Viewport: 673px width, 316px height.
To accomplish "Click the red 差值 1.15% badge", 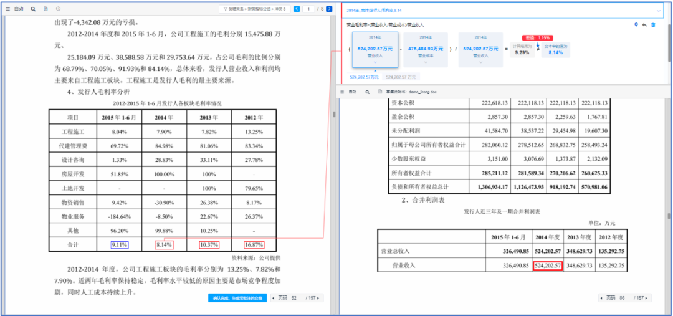I will click(x=537, y=38).
